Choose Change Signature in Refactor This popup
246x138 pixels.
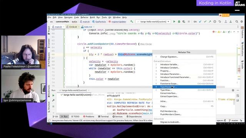click(184, 57)
